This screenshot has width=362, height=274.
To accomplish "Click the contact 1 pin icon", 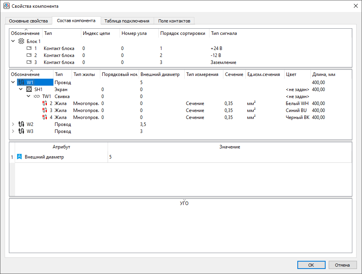I will pos(29,48).
